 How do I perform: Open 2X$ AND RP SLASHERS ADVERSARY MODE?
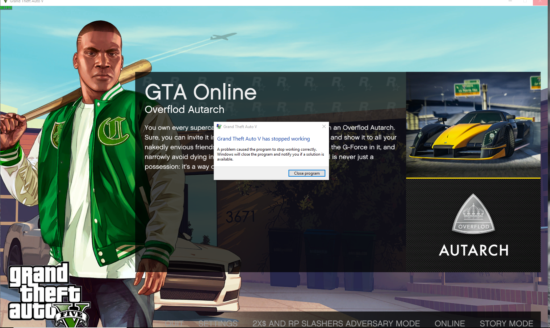tap(336, 323)
